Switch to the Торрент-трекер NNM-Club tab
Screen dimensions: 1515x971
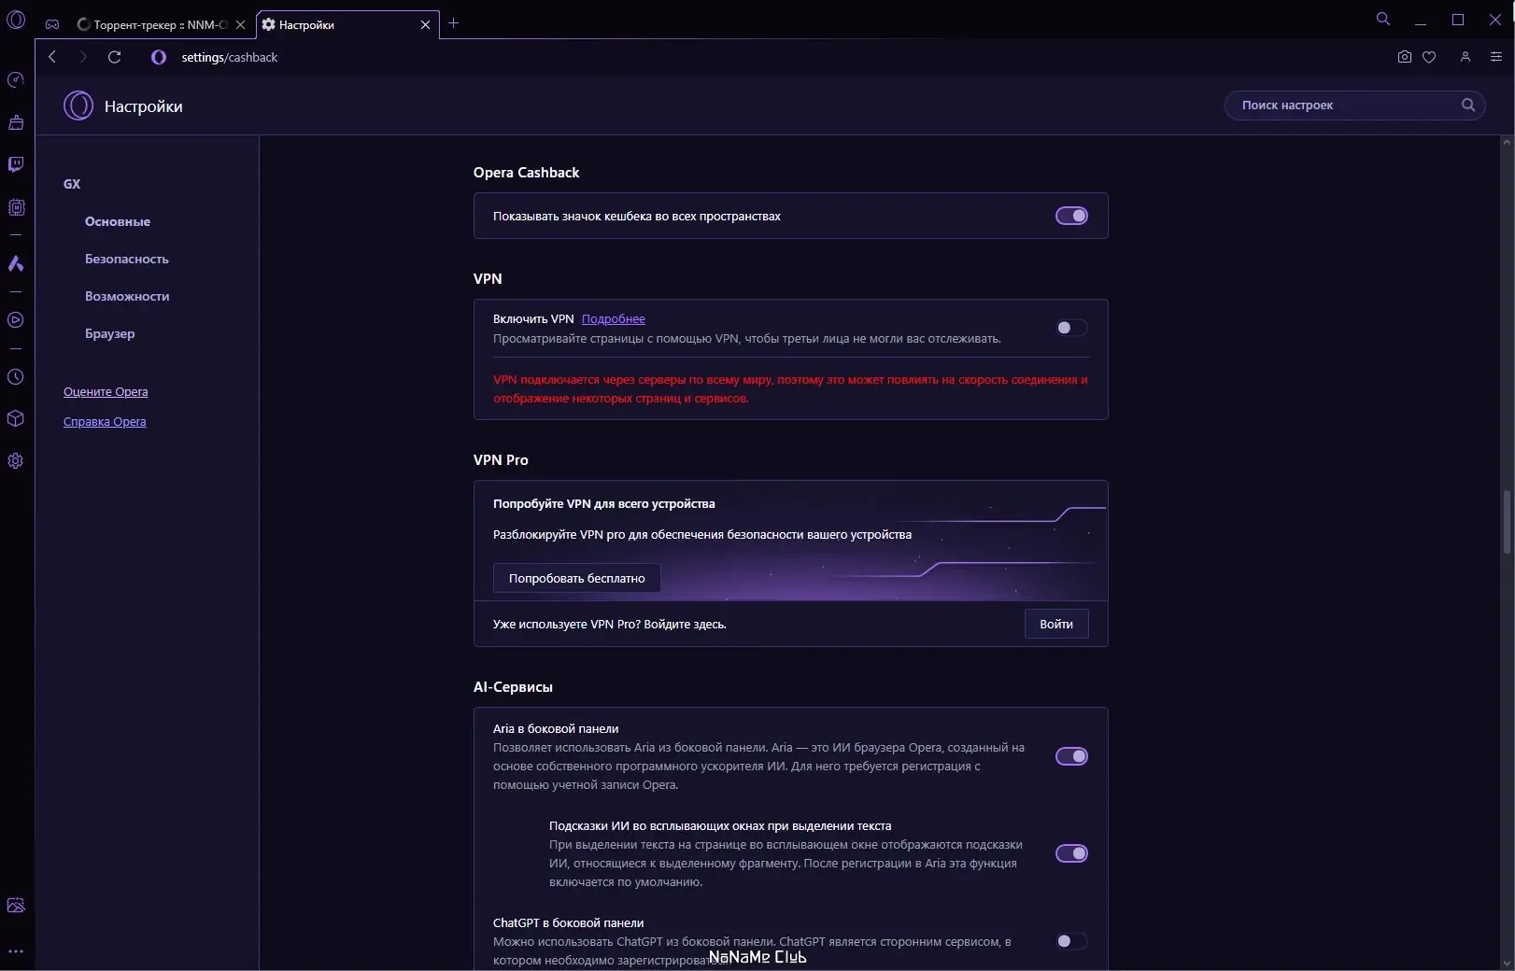161,25
